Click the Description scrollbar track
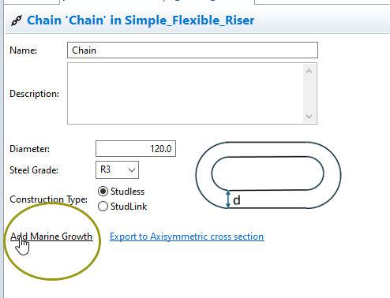390x298 pixels. coord(309,94)
